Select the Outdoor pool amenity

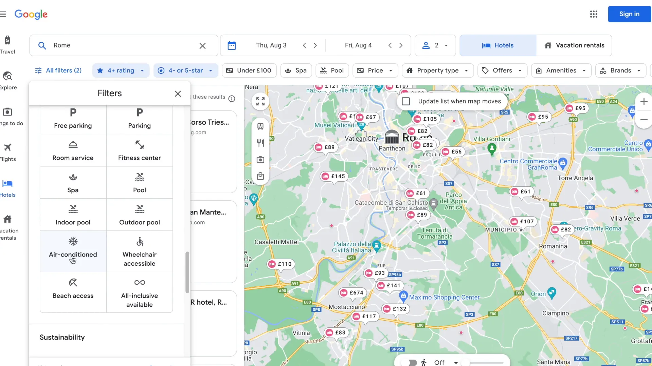[x=140, y=215]
